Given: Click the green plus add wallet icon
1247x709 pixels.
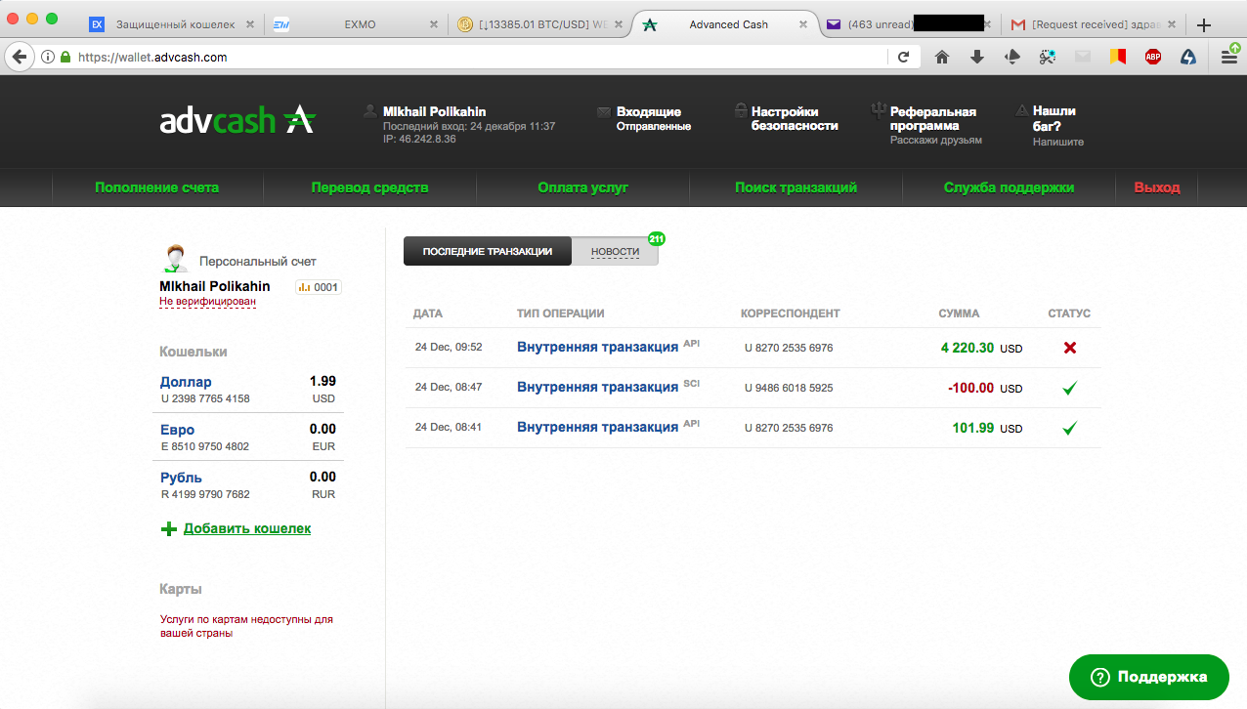Looking at the screenshot, I should coord(169,529).
